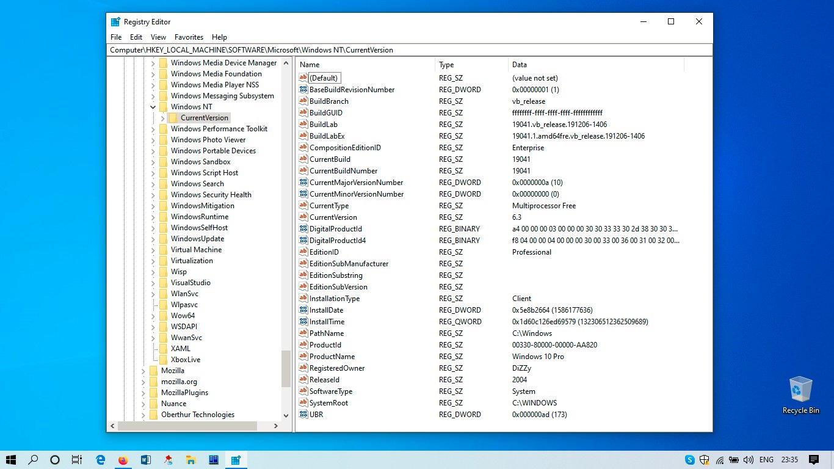834x469 pixels.
Task: Click the BuildBranch string value icon
Action: 303,101
